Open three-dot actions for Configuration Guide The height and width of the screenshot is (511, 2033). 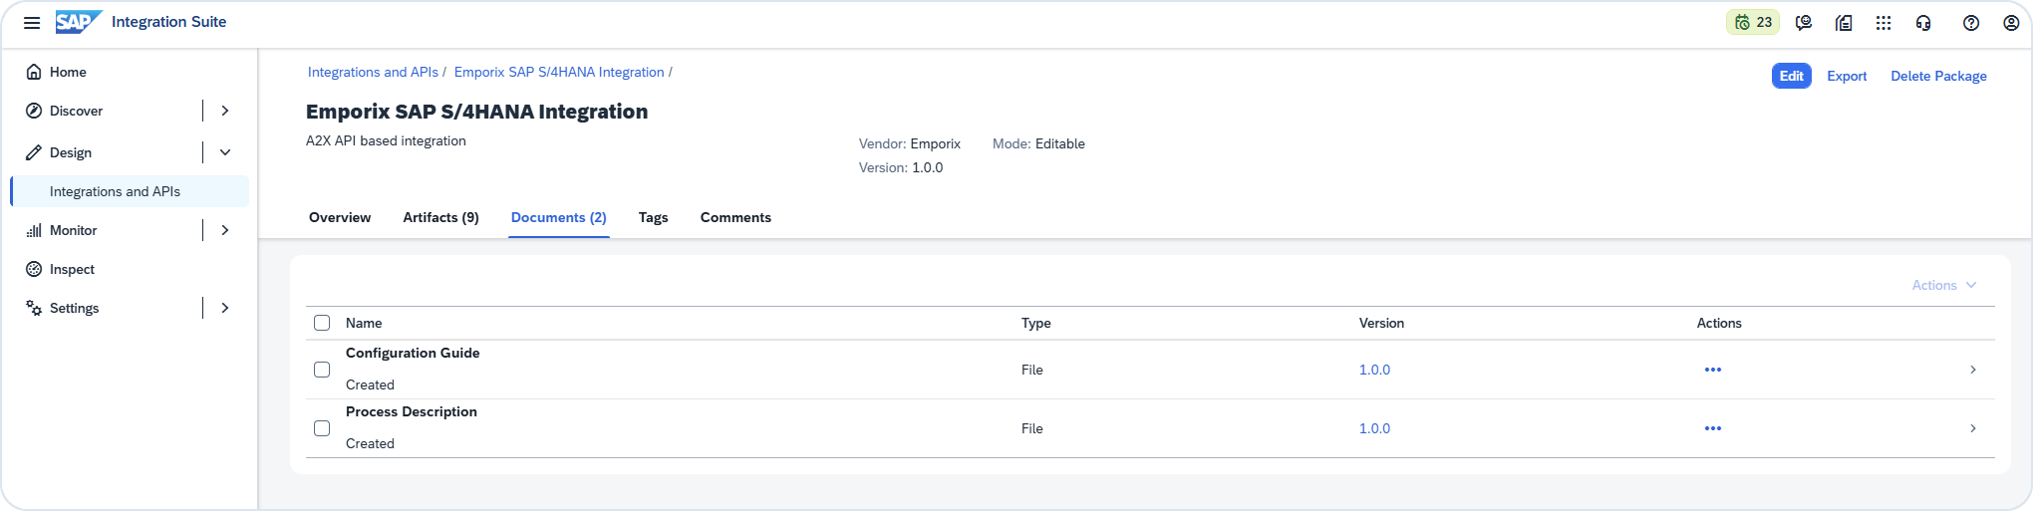coord(1713,370)
